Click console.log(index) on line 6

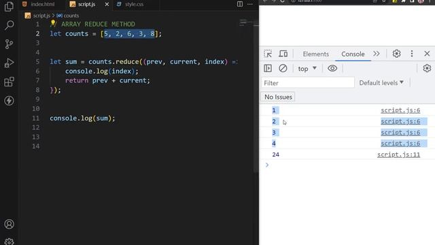(x=101, y=71)
